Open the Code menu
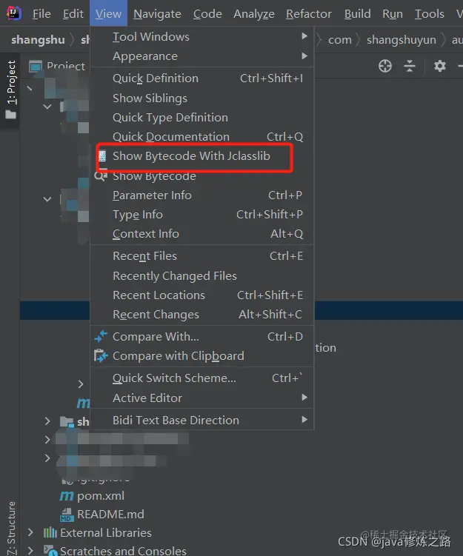463x556 pixels. tap(207, 14)
